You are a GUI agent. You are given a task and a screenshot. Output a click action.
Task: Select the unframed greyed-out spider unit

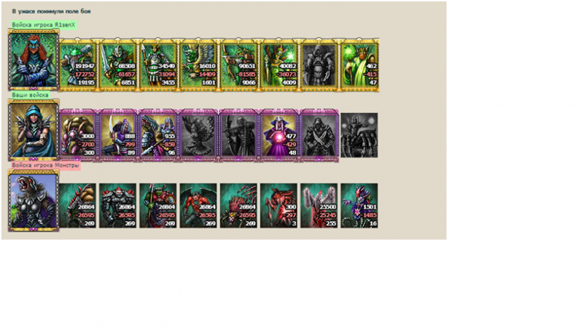pyautogui.click(x=359, y=136)
